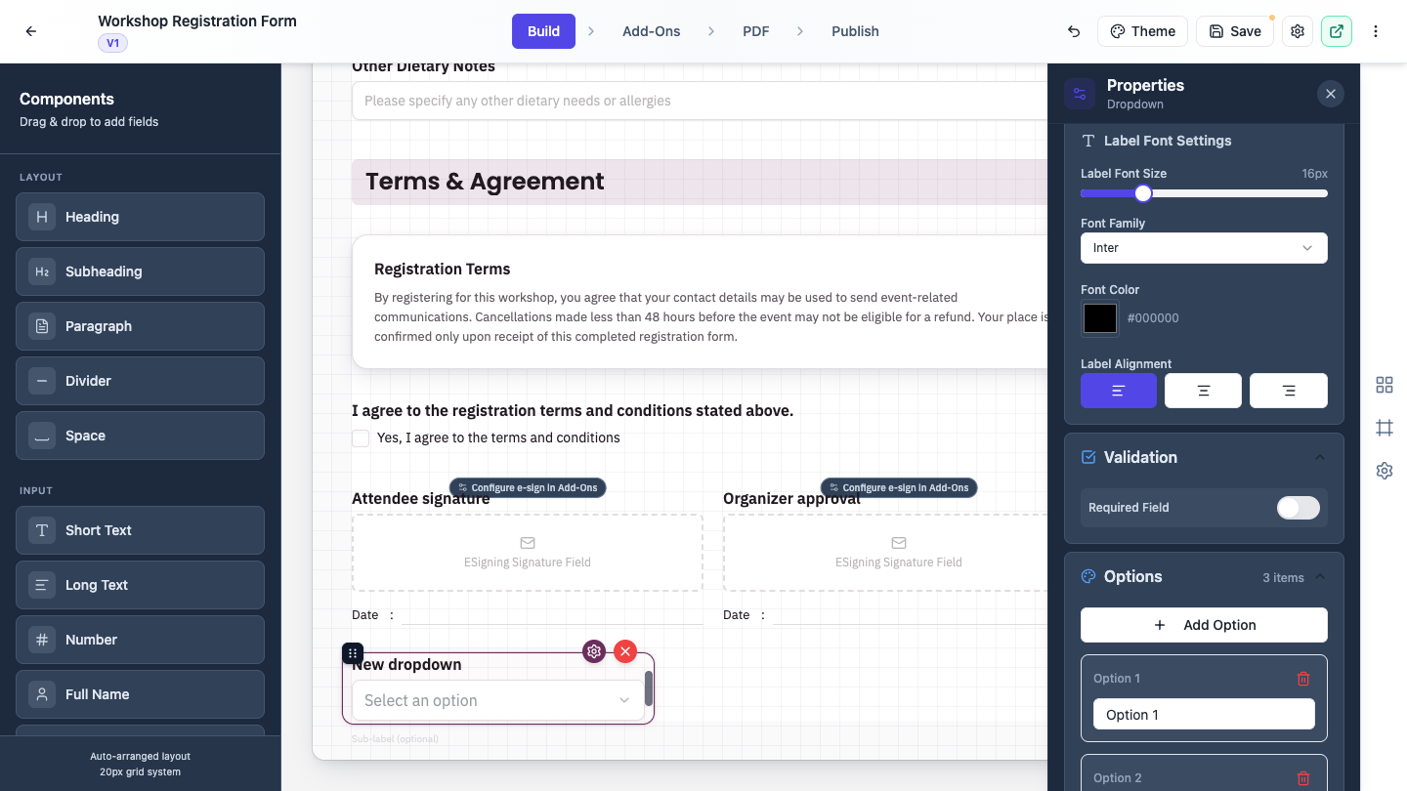Click the red remove button on the dropdown field
Image resolution: width=1407 pixels, height=791 pixels.
(x=625, y=651)
